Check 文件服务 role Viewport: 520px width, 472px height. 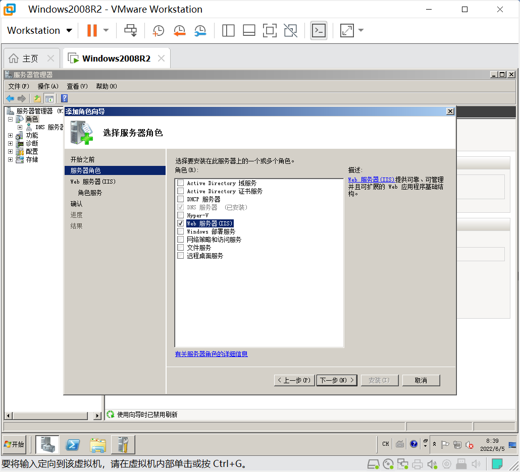[180, 248]
